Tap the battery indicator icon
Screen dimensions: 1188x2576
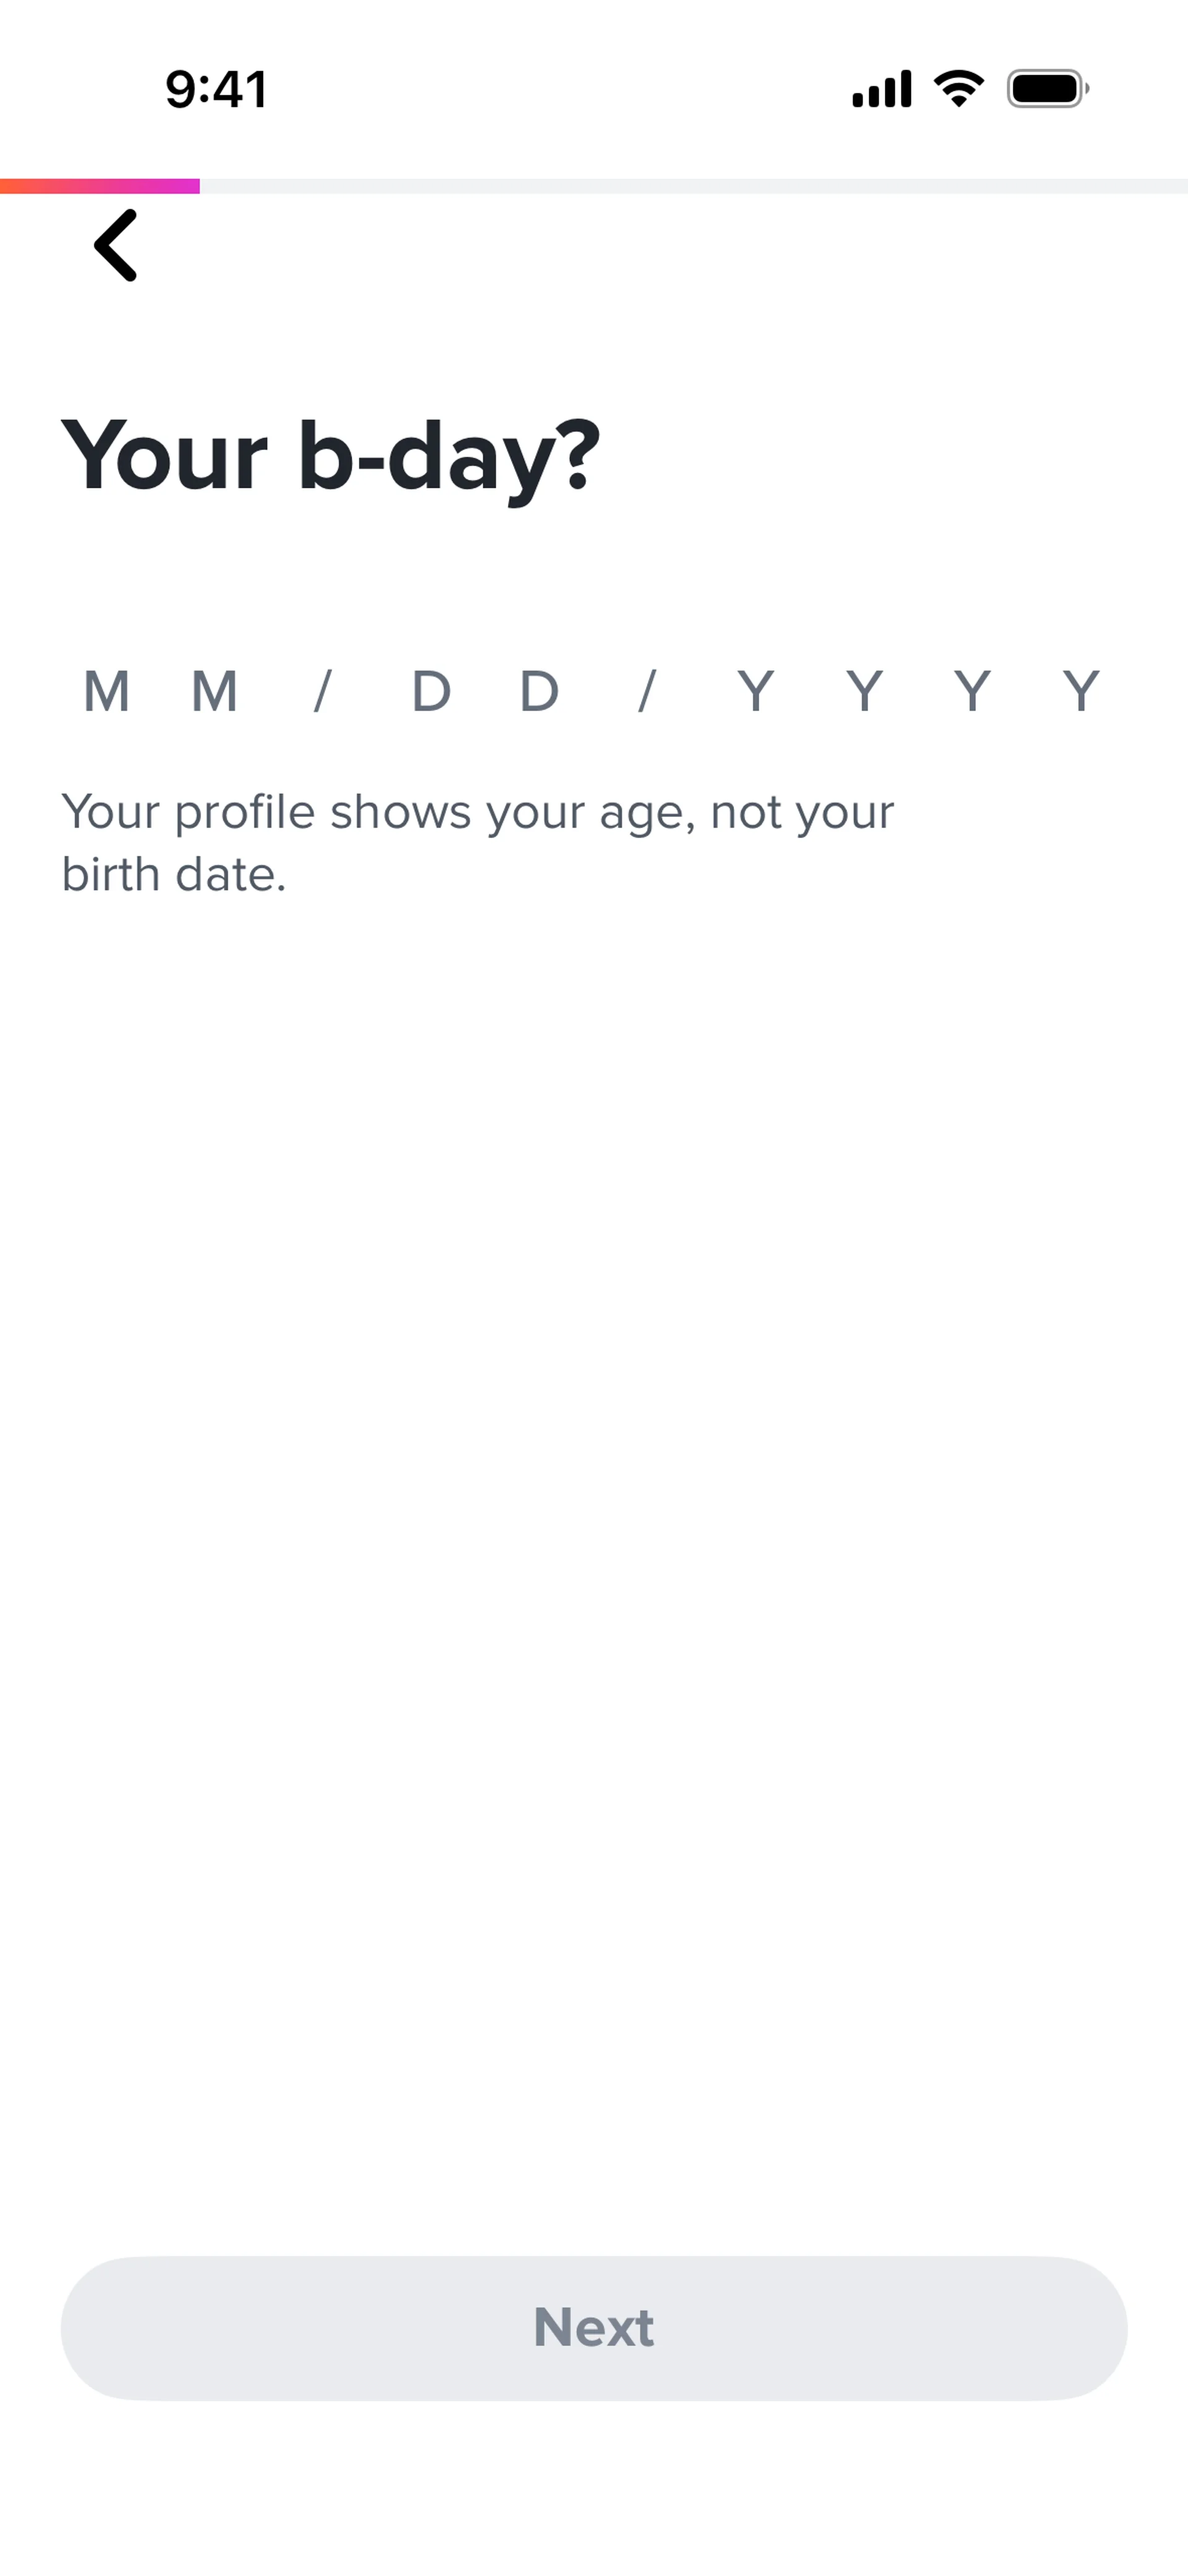1047,89
